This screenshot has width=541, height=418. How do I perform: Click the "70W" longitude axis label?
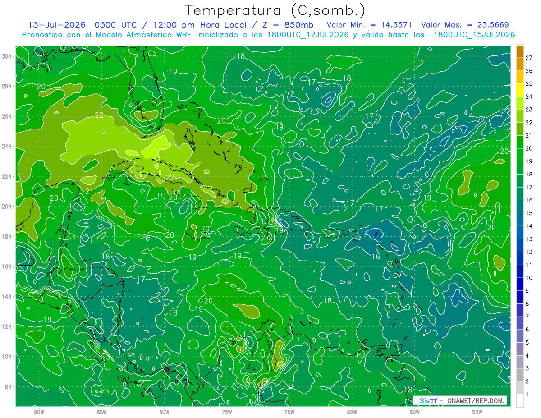[289, 412]
